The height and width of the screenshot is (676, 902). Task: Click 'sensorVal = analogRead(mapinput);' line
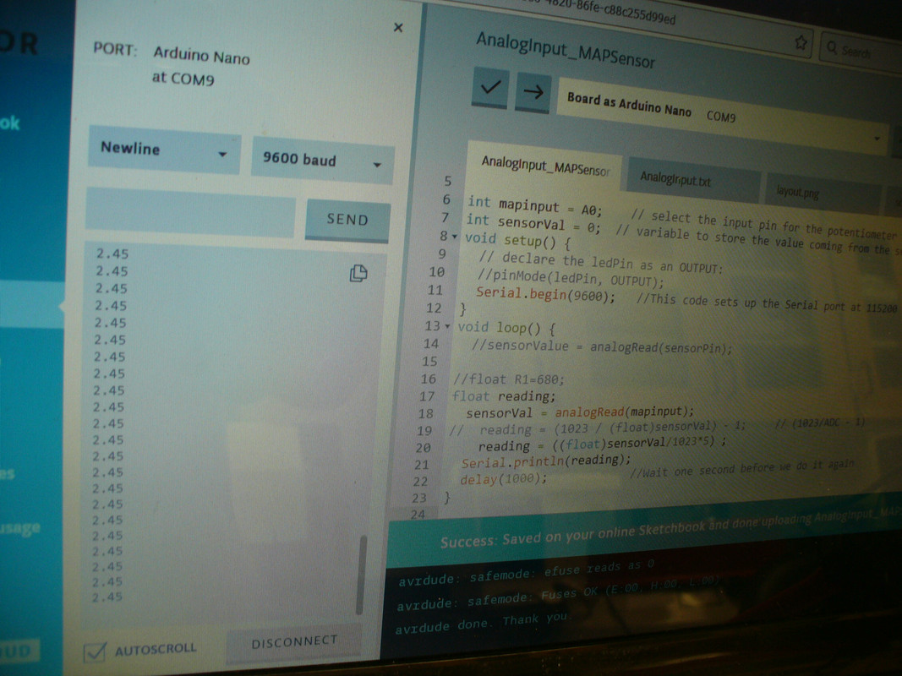click(x=580, y=412)
